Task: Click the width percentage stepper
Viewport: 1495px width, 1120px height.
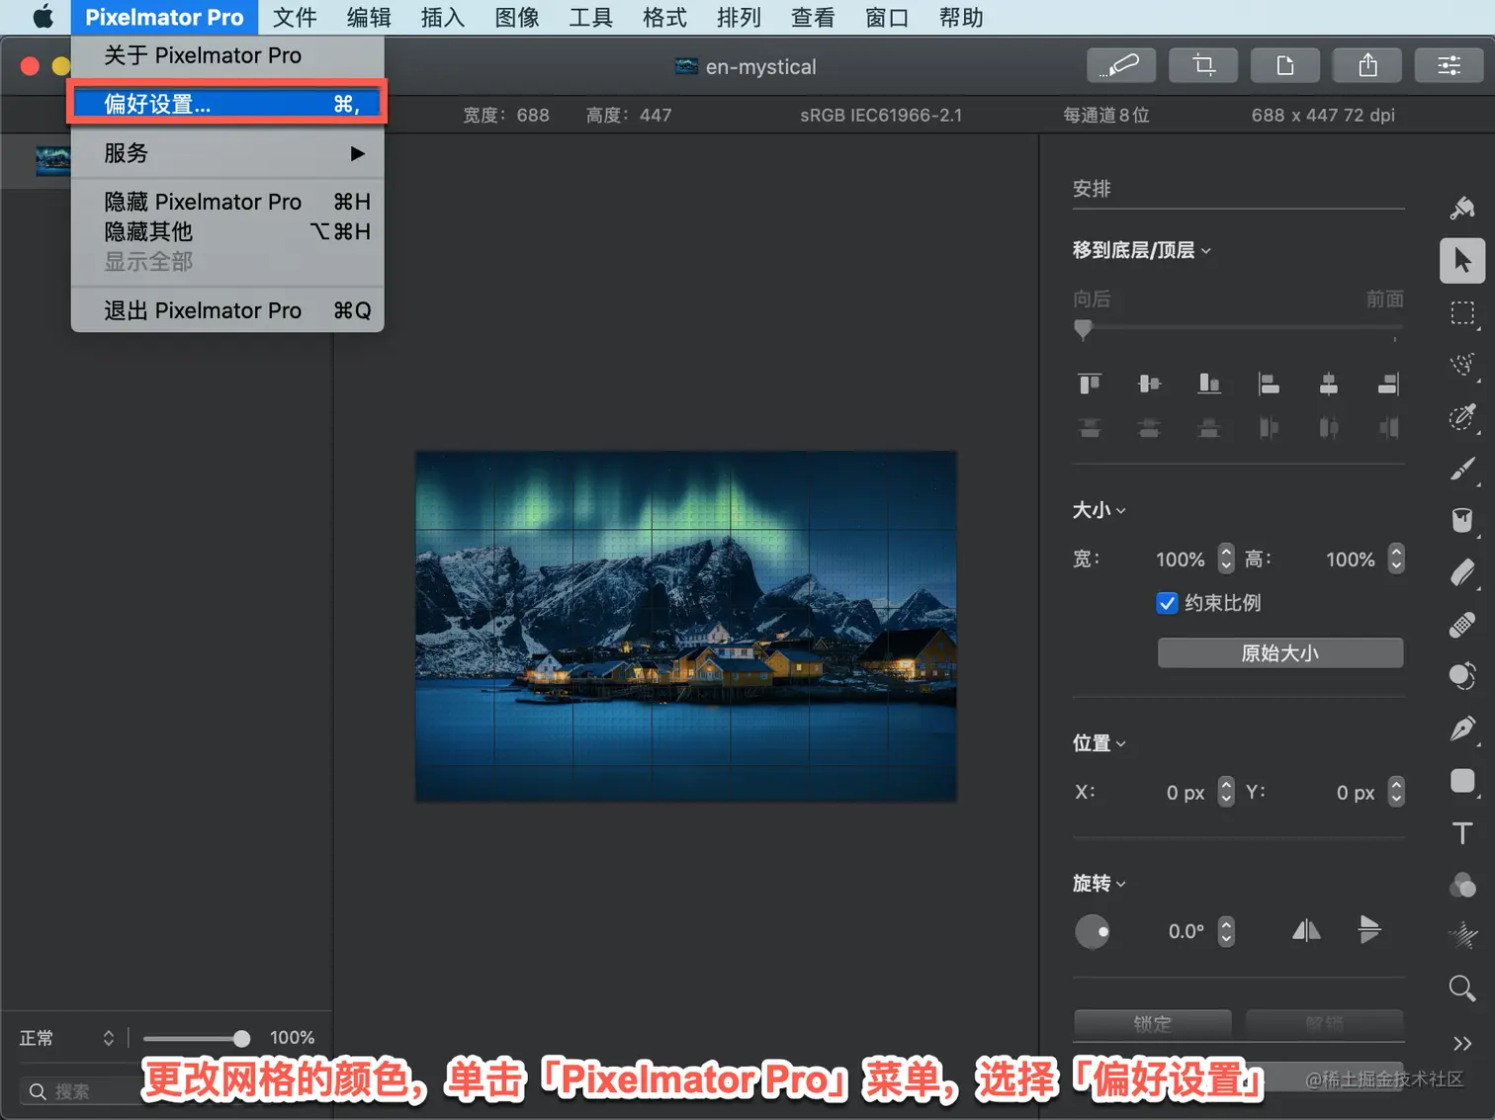Action: [x=1226, y=560]
